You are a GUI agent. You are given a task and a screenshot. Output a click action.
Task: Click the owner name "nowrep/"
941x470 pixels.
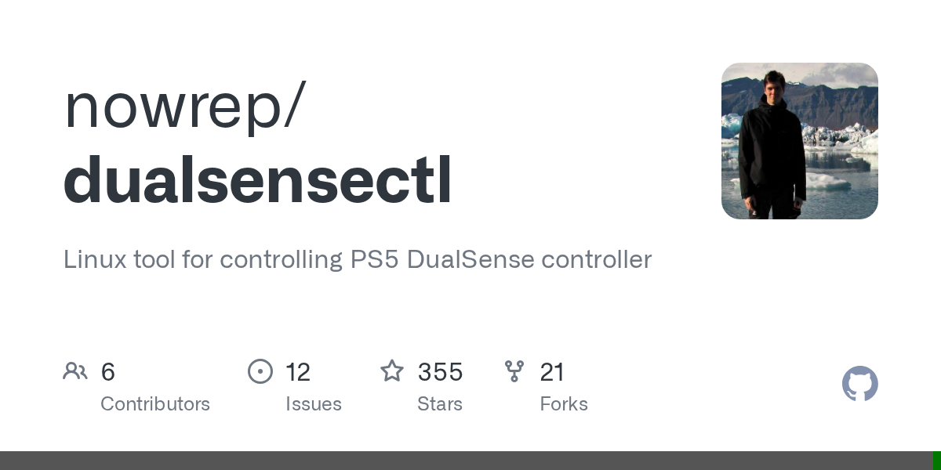[x=185, y=106]
